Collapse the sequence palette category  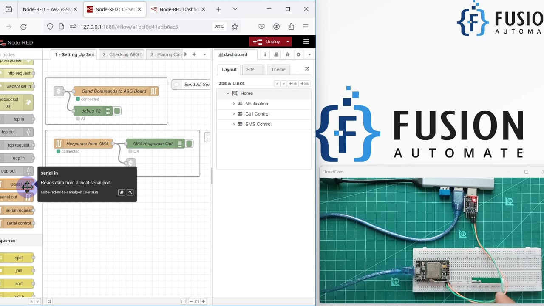pos(21,241)
